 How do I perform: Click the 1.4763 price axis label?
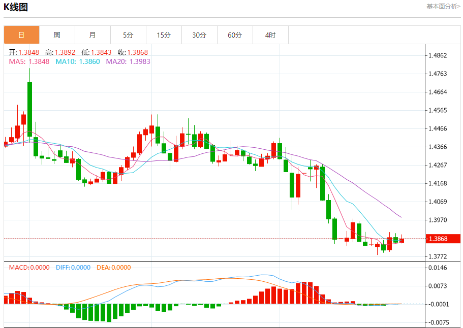[438, 74]
